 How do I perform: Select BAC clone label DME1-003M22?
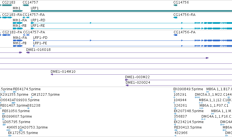(x=137, y=77)
